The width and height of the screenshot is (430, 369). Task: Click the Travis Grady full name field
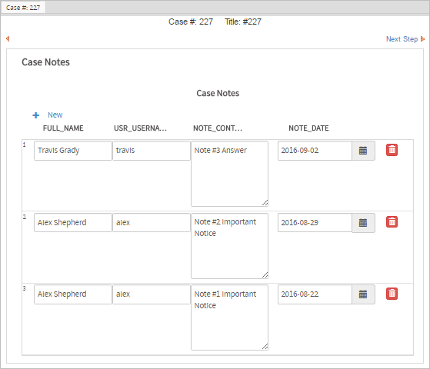(x=73, y=151)
